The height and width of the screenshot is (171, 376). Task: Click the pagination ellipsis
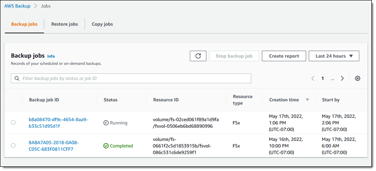pos(332,79)
